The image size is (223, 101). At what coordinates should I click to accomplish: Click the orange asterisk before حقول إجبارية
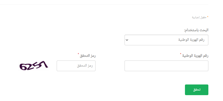coord(208,17)
